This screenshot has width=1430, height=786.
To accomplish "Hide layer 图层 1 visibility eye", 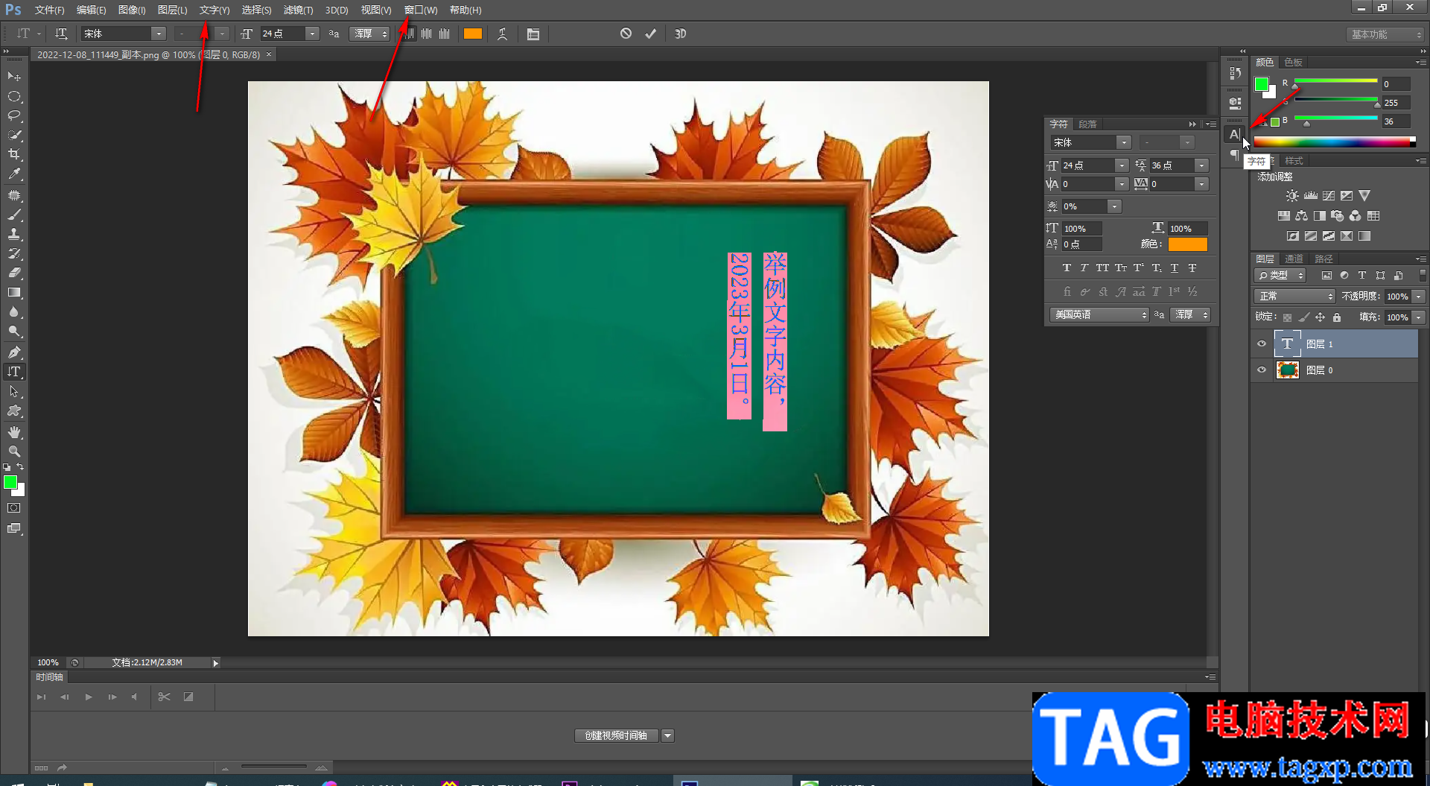I will 1262,343.
